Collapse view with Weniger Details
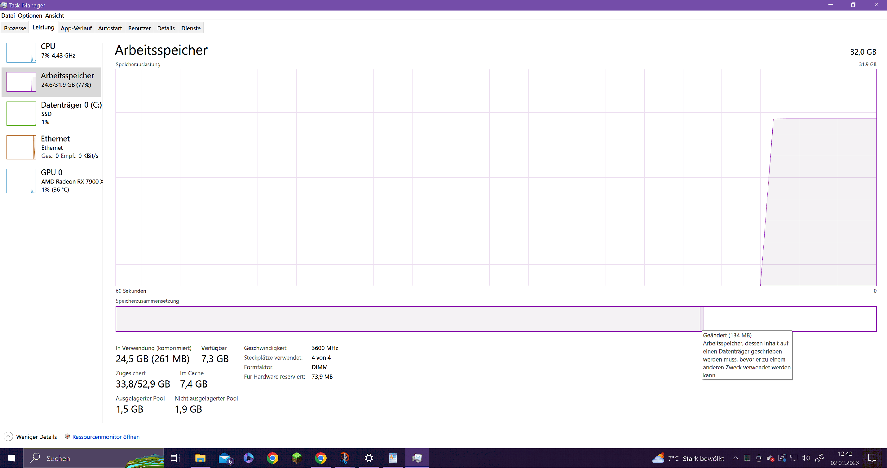This screenshot has height=468, width=887. [x=30, y=437]
